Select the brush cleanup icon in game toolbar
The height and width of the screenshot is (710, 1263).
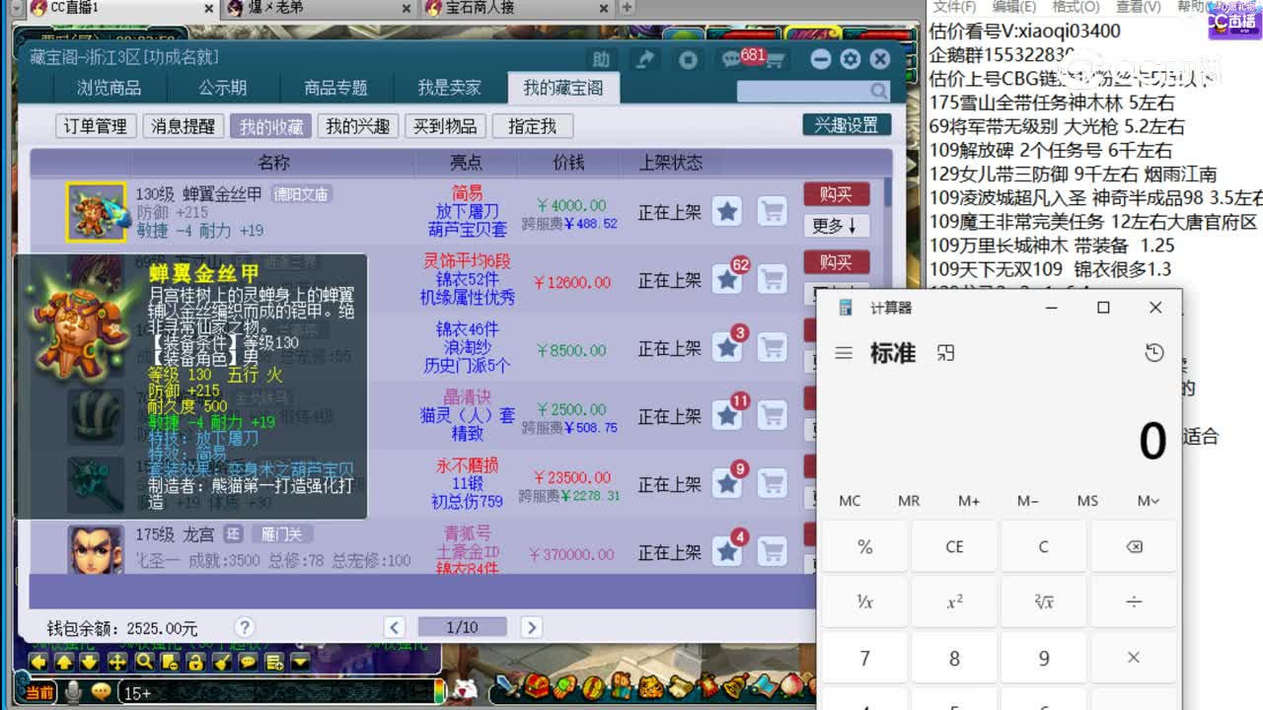pyautogui.click(x=223, y=662)
